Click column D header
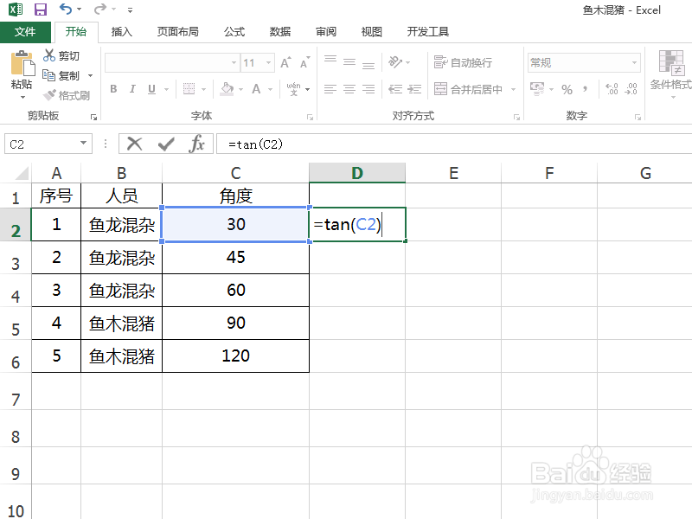This screenshot has height=519, width=692. pos(357,172)
